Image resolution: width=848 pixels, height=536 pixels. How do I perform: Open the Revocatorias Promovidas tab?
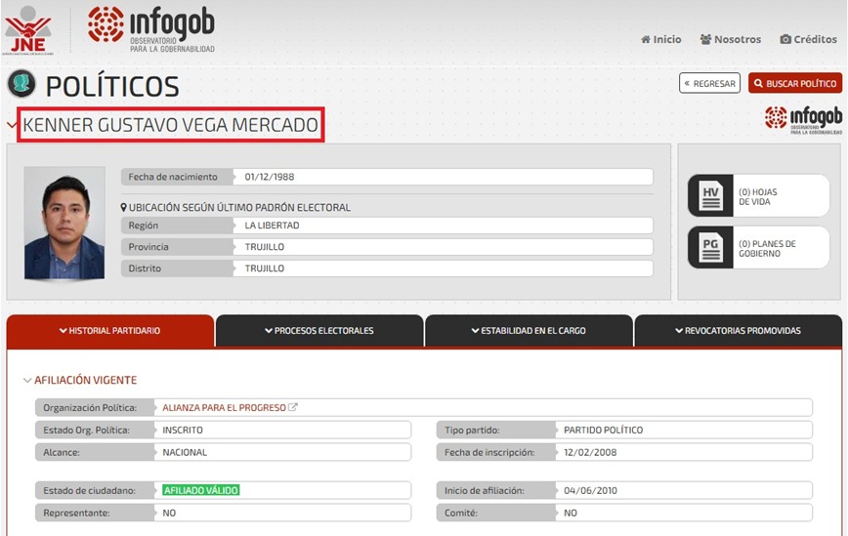738,331
